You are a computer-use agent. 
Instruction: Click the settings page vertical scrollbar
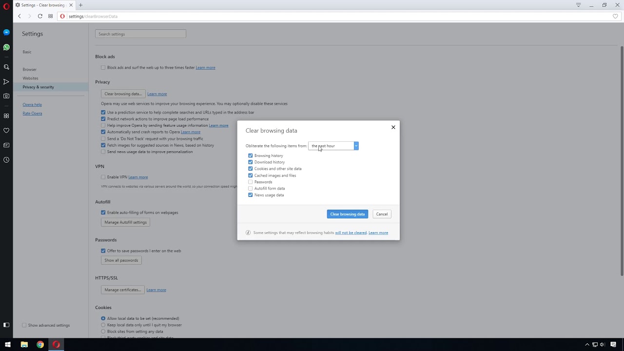(x=622, y=161)
